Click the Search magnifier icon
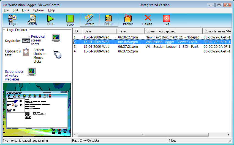 click(x=32, y=19)
